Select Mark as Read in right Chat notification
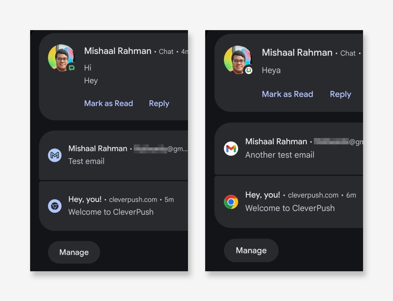 [288, 94]
